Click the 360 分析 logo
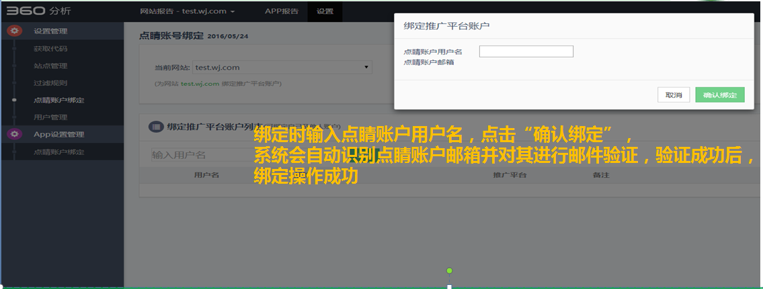The height and width of the screenshot is (289, 763). pyautogui.click(x=38, y=11)
